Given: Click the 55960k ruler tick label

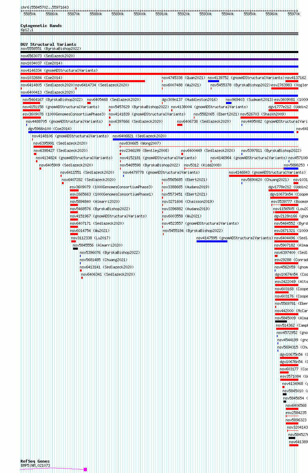Looking at the screenshot, I should (272, 14).
